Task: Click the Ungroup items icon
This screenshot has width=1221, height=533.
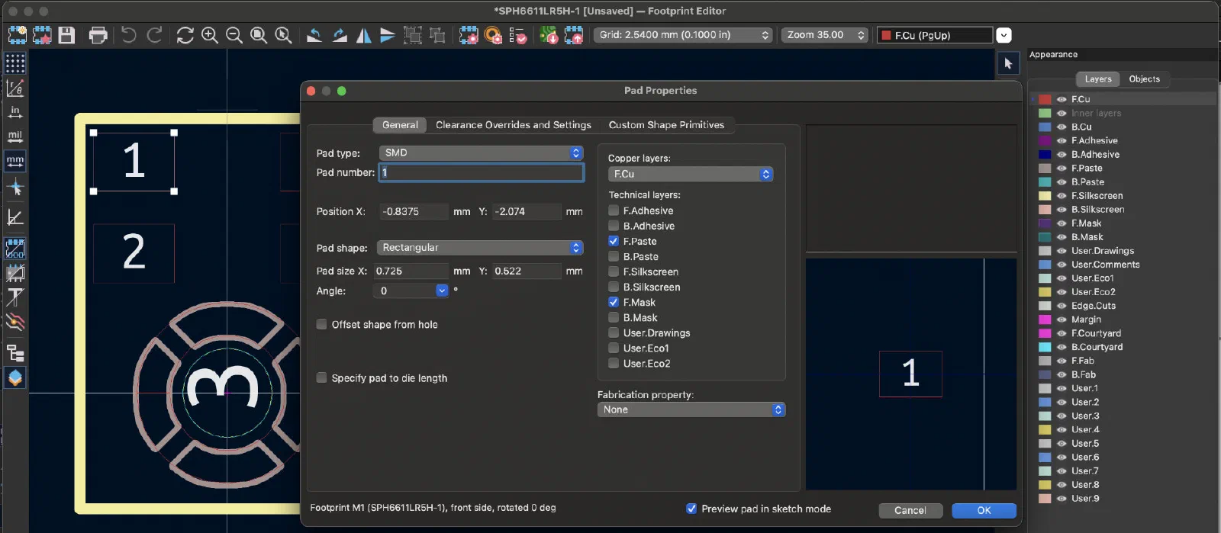Action: (437, 35)
